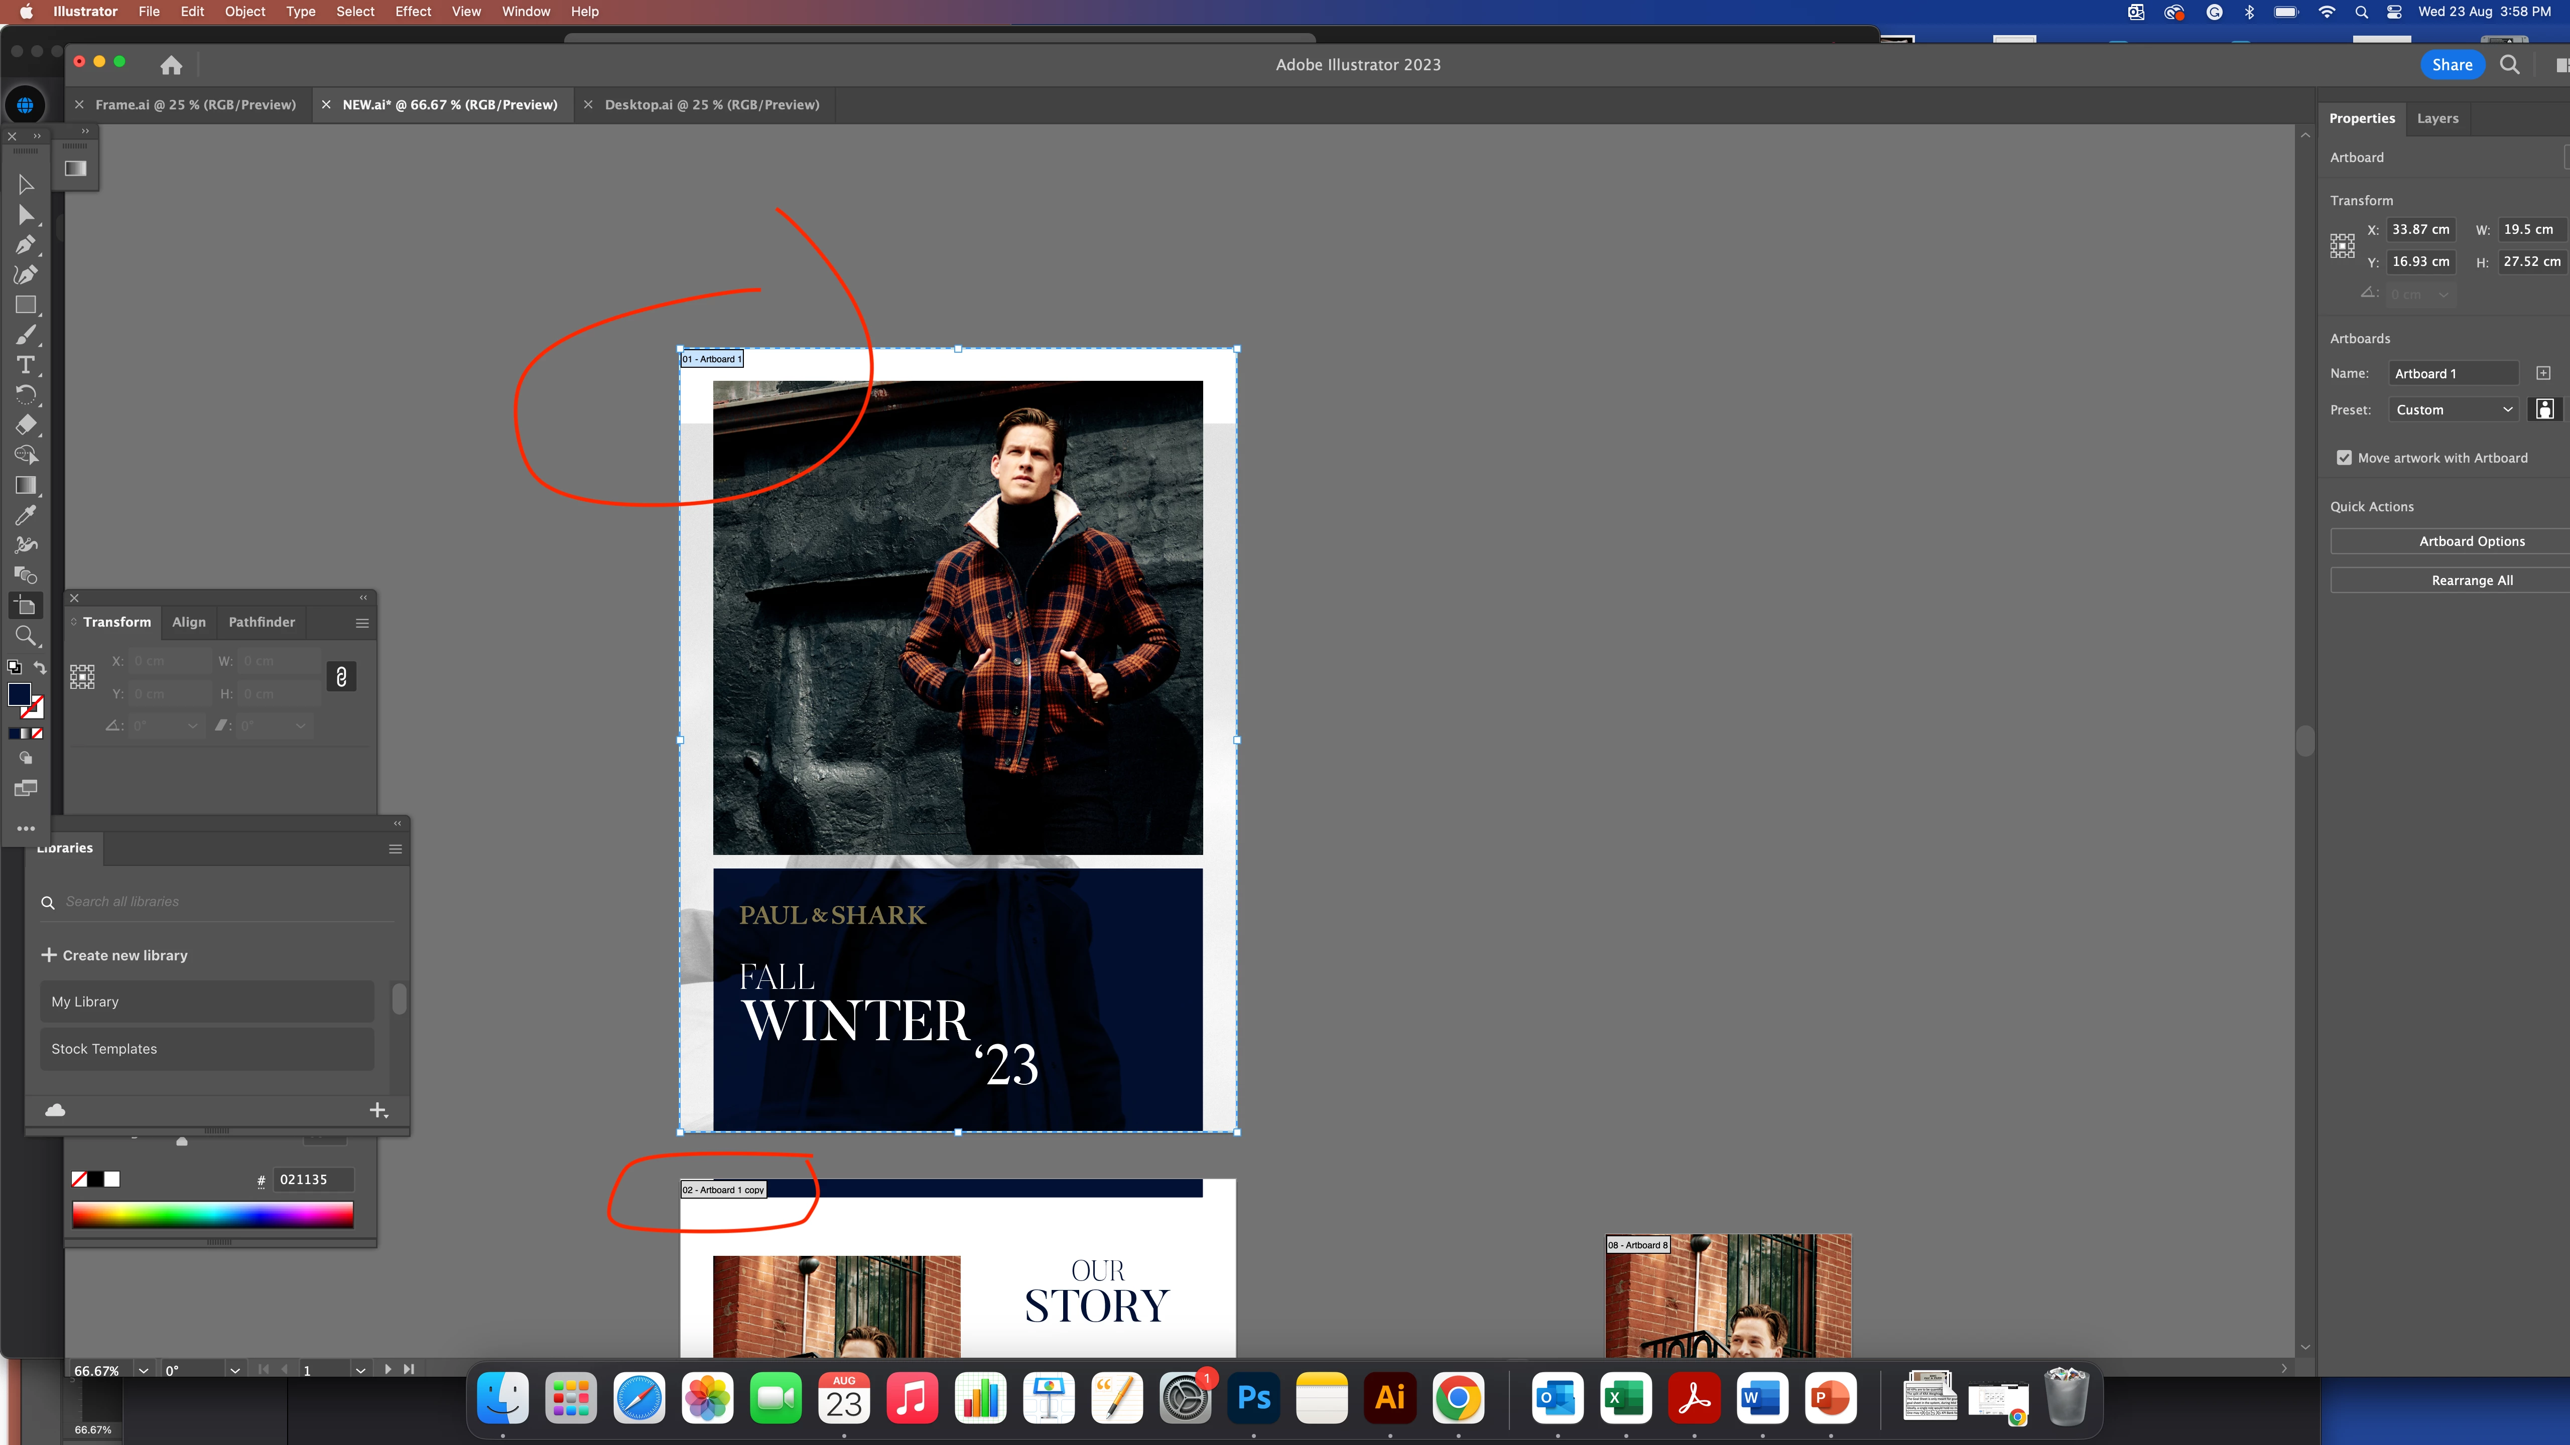Viewport: 2570px width, 1445px height.
Task: Open the Effect menu
Action: (x=413, y=12)
